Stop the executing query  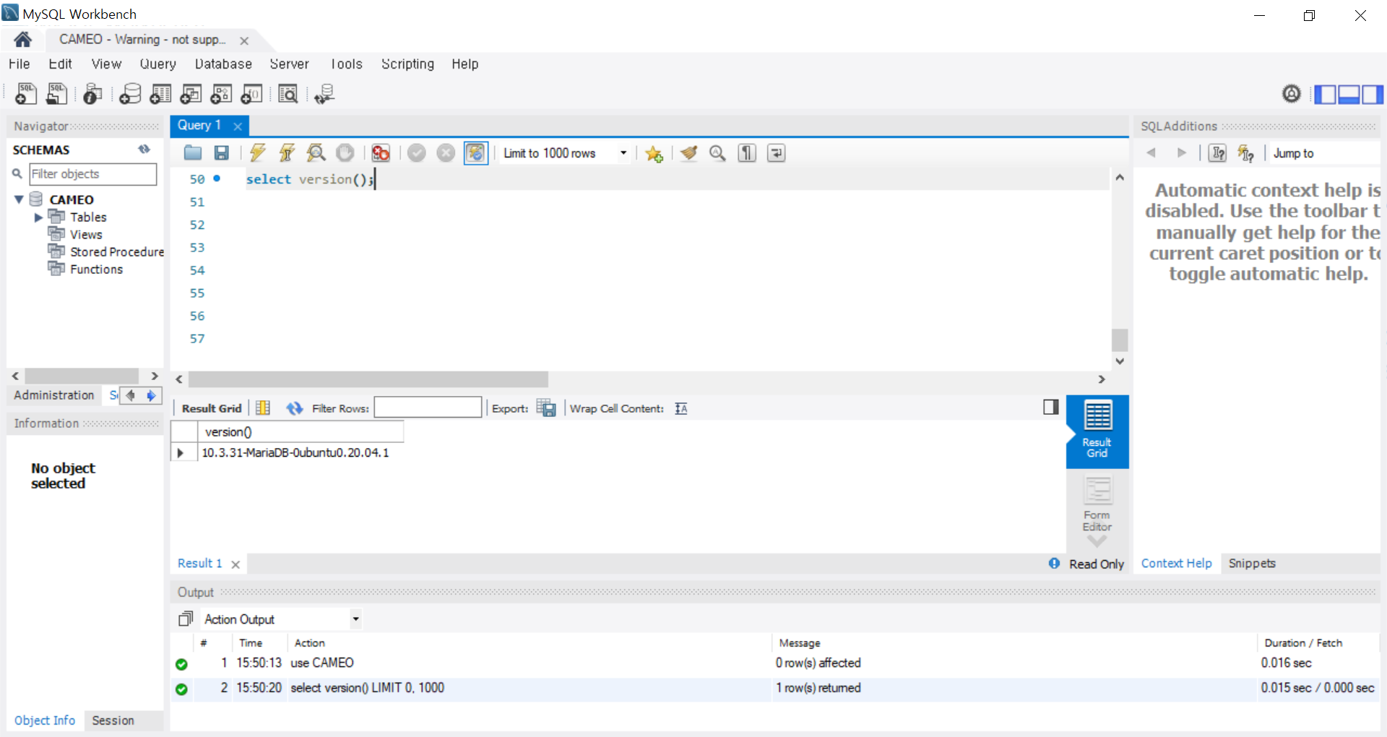pyautogui.click(x=345, y=152)
